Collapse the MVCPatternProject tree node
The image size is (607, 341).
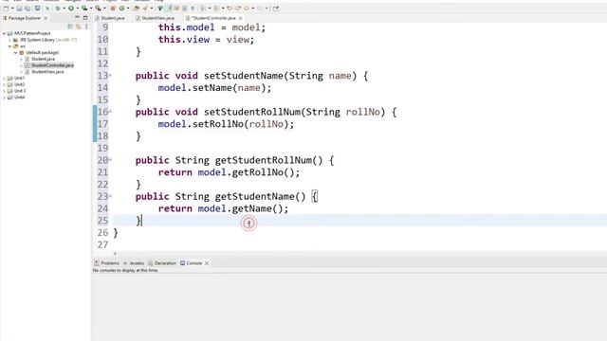pos(4,33)
